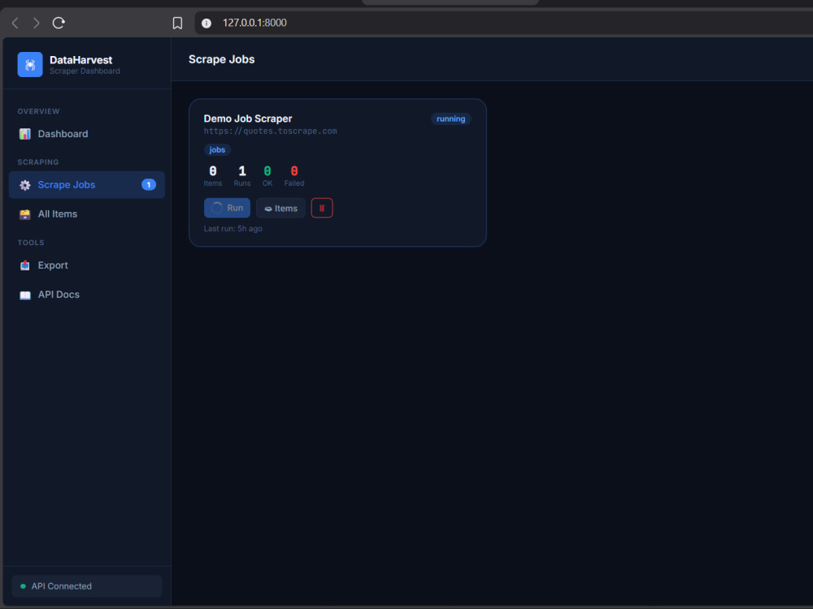Viewport: 813px width, 609px height.
Task: Go back in the browser
Action: point(15,23)
